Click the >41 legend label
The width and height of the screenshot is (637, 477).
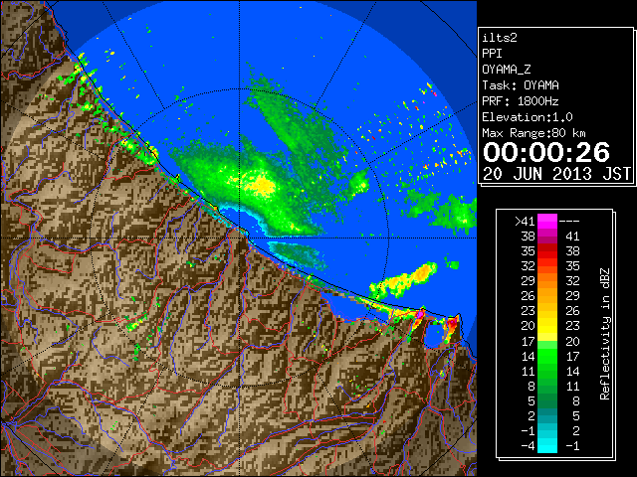[525, 221]
